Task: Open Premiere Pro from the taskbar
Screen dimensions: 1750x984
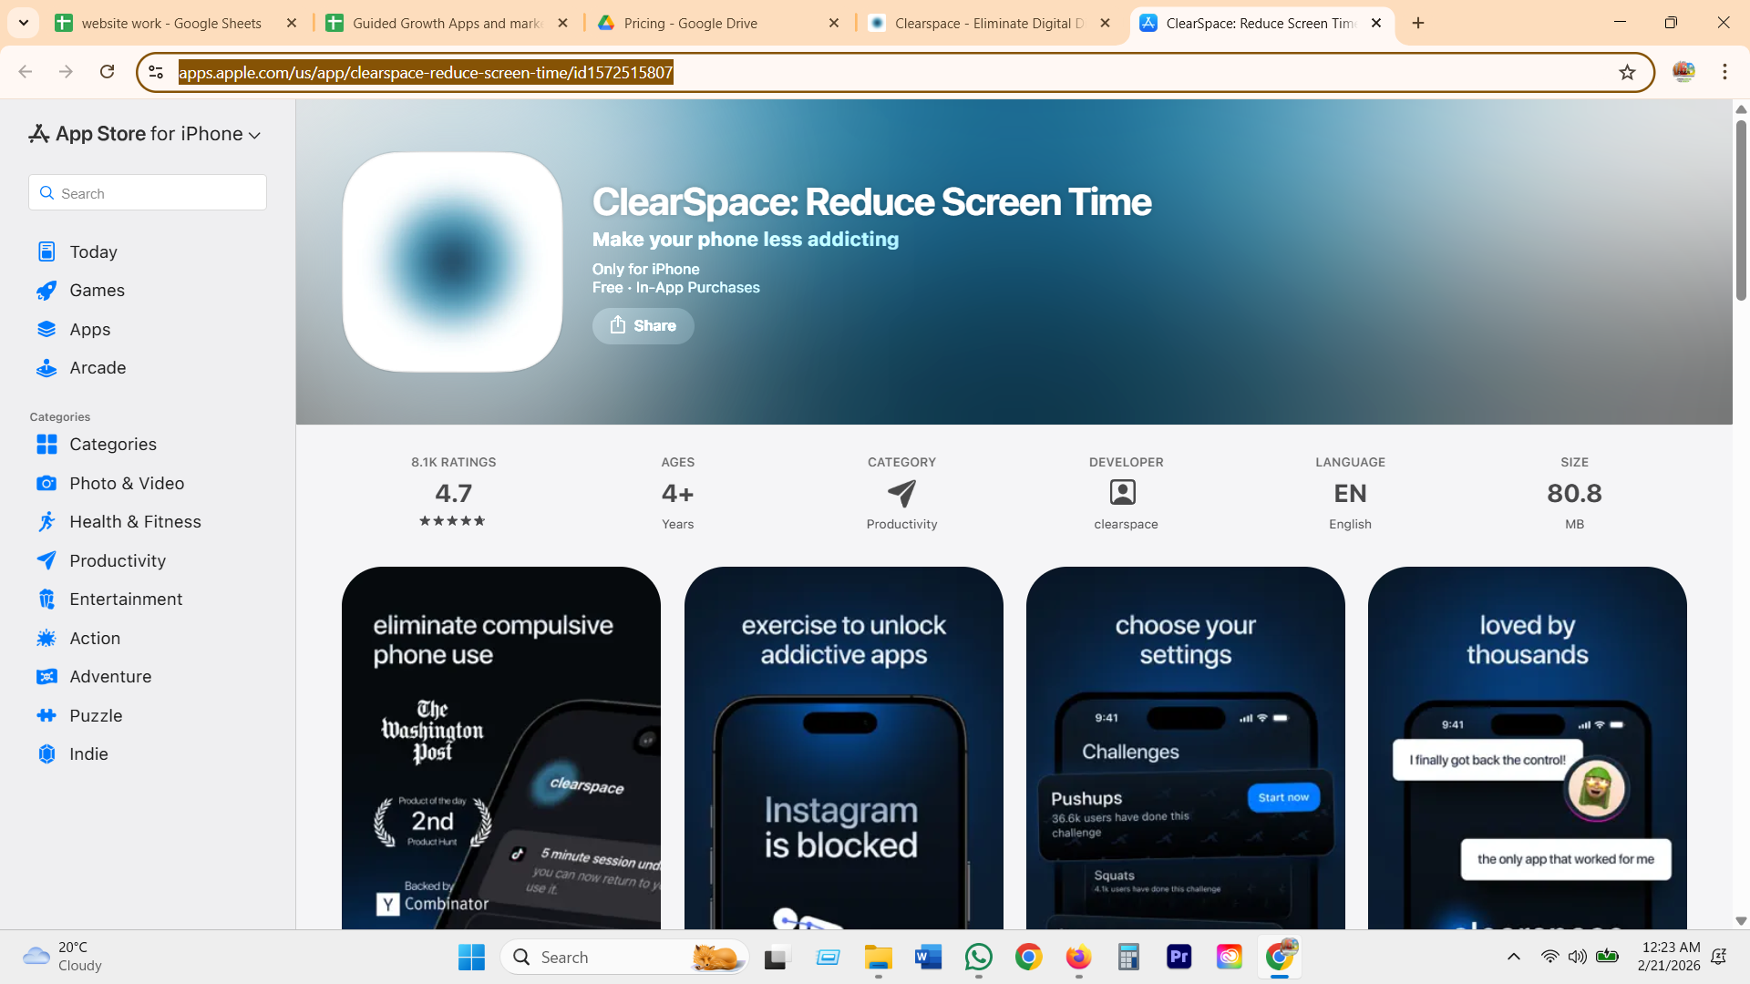Action: pyautogui.click(x=1179, y=958)
